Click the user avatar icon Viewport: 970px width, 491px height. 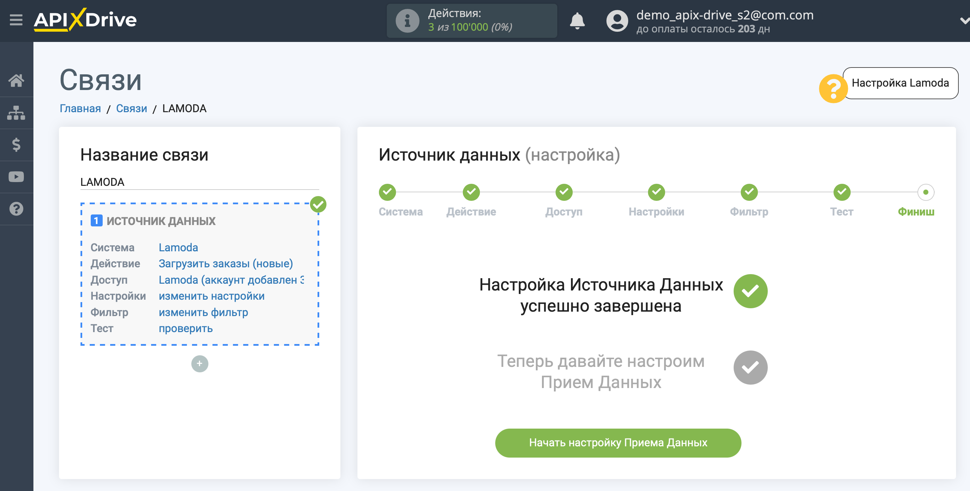617,21
